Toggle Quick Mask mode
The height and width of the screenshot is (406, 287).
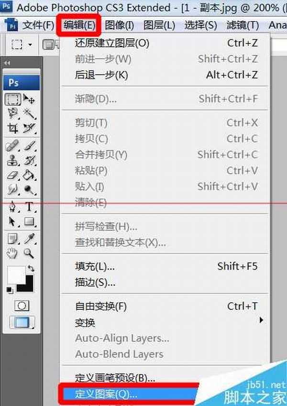(22, 306)
